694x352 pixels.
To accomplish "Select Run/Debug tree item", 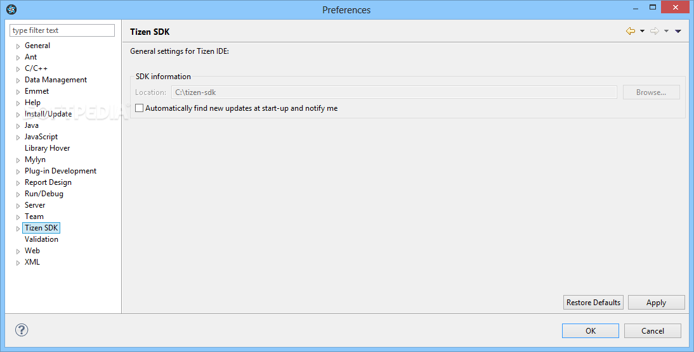I will 44,194.
